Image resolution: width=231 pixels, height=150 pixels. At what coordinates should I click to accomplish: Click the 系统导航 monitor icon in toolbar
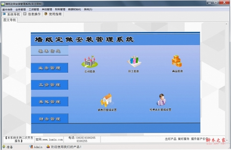pyautogui.click(x=4, y=14)
